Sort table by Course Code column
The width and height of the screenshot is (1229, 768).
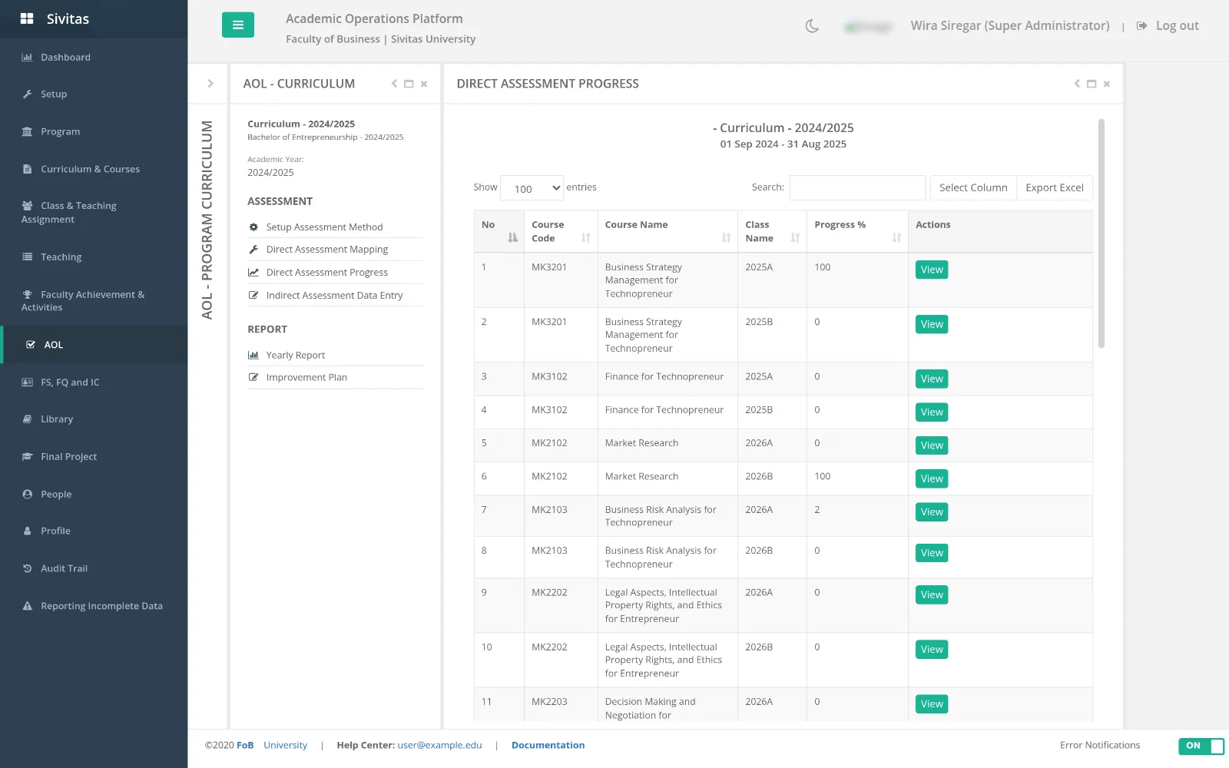click(x=561, y=231)
